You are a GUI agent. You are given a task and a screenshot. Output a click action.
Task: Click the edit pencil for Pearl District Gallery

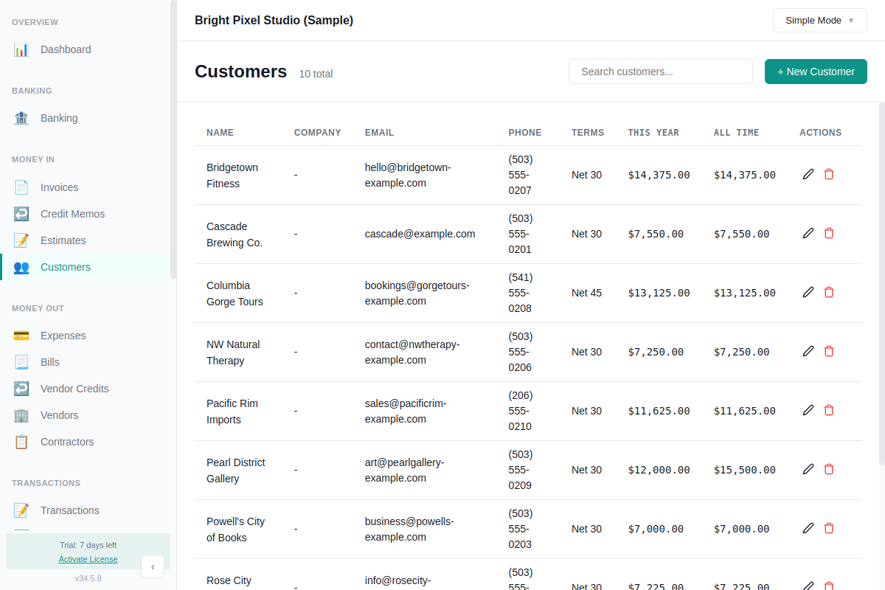pyautogui.click(x=808, y=469)
